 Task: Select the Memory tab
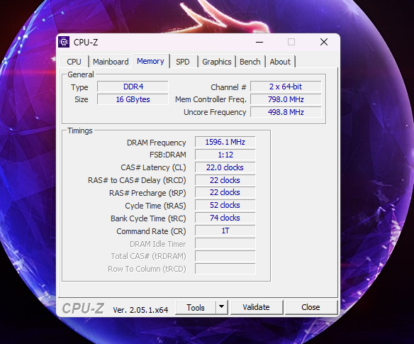[150, 61]
